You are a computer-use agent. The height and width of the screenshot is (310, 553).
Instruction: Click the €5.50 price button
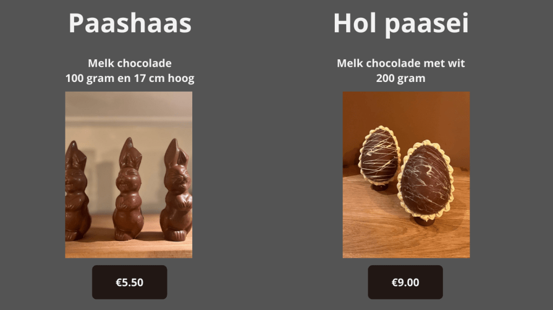coord(130,282)
